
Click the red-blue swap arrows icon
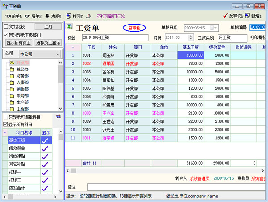tap(59, 116)
